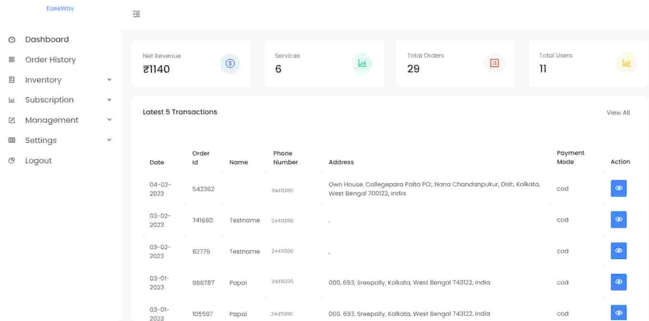
Task: Click the red Total Orders list icon
Action: (494, 63)
